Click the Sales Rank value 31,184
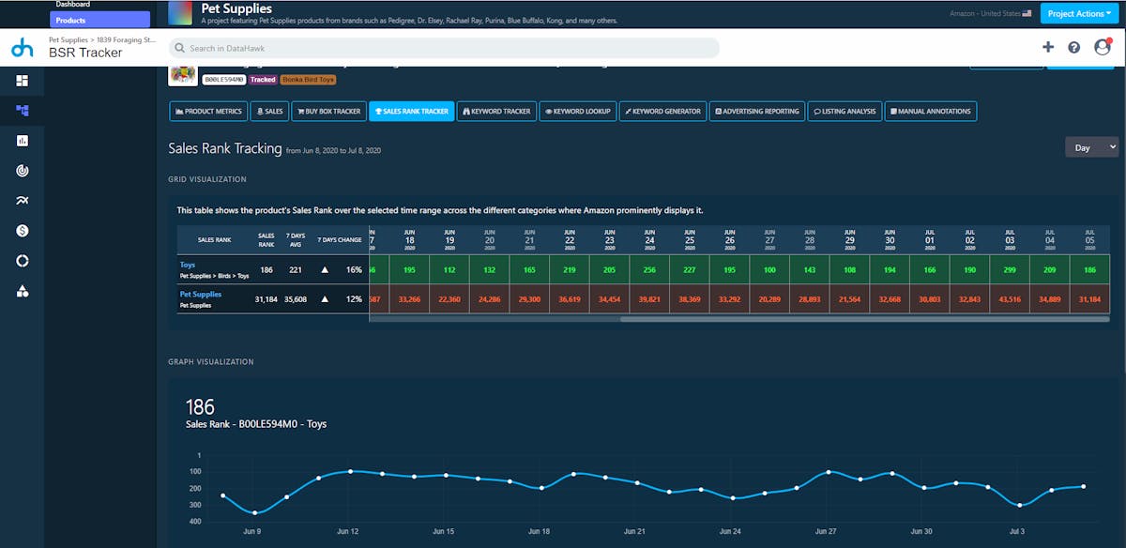The width and height of the screenshot is (1126, 548). [x=266, y=299]
